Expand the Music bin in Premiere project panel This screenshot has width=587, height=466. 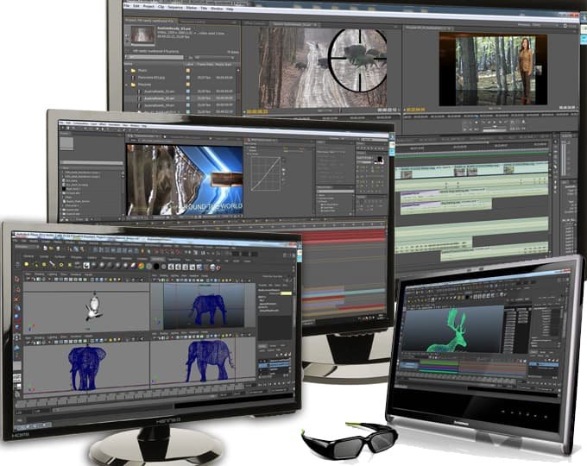pos(127,71)
